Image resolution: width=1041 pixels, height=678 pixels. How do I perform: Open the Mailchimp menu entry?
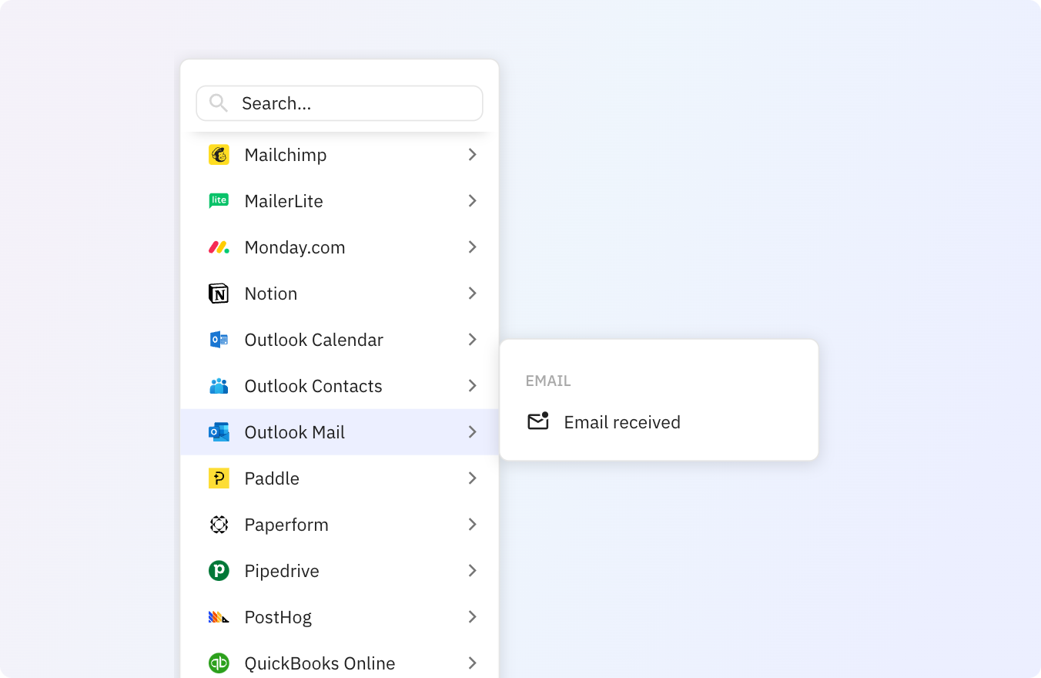pos(340,155)
